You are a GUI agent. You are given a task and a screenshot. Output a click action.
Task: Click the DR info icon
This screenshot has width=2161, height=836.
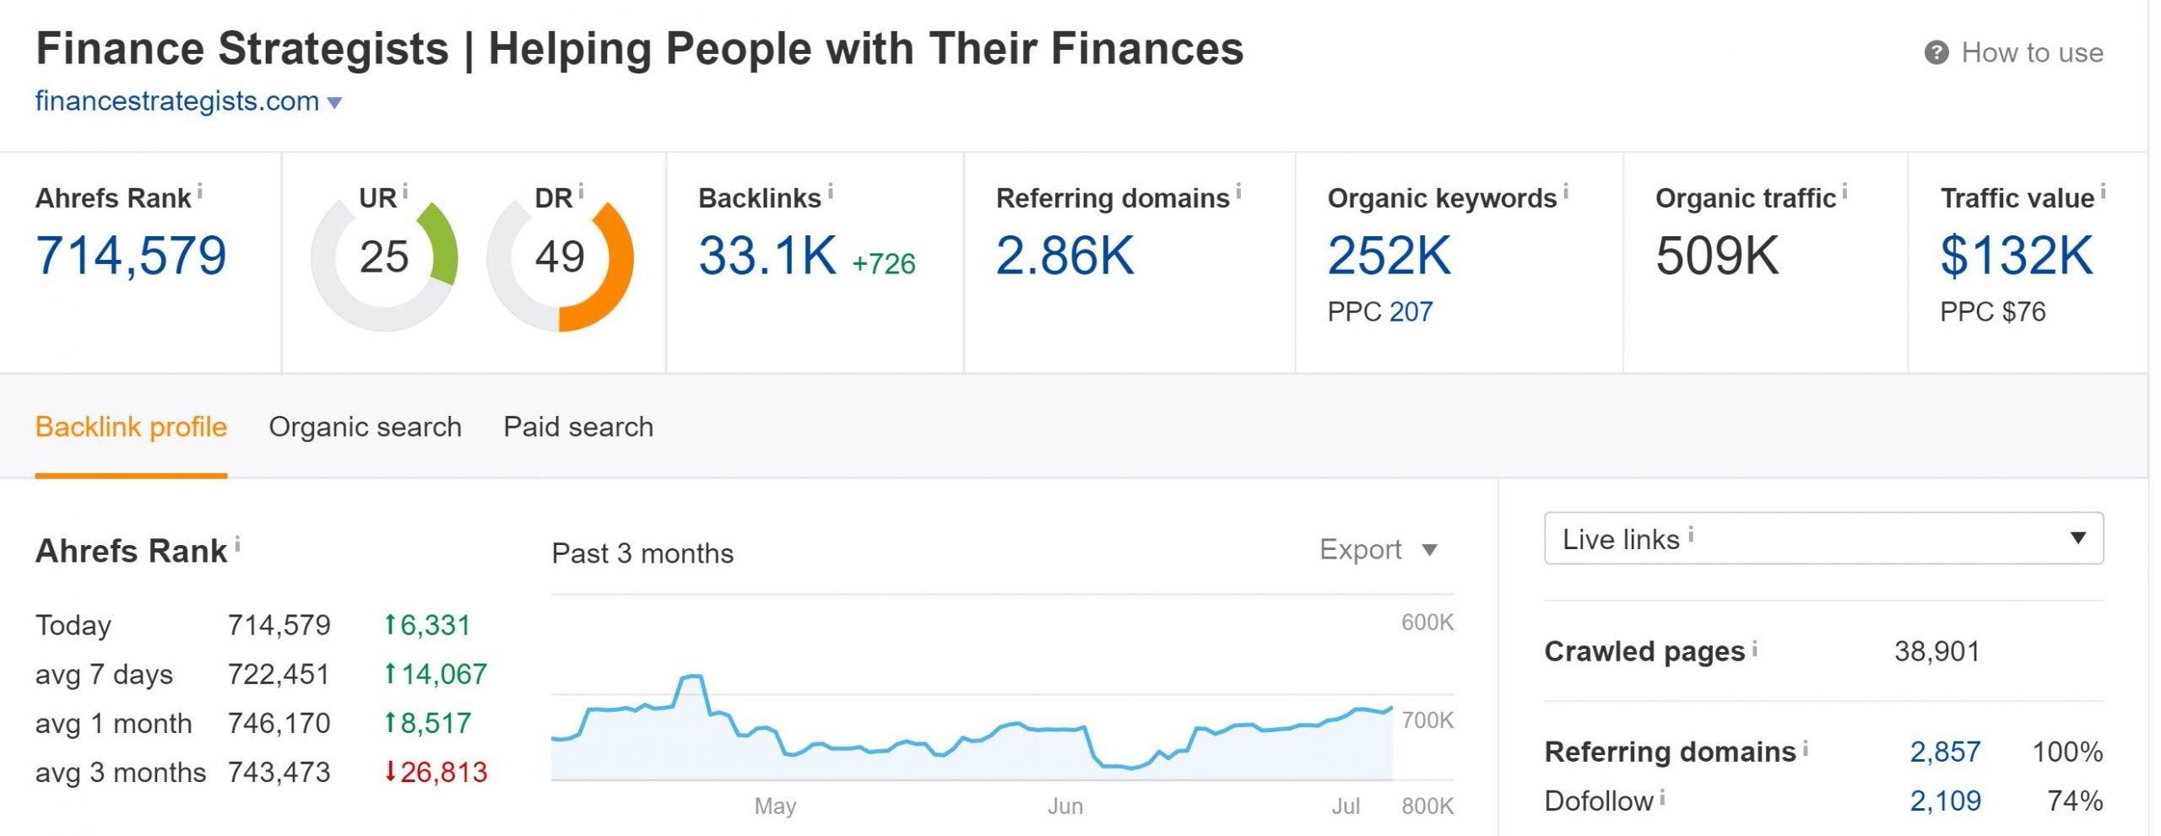click(581, 192)
